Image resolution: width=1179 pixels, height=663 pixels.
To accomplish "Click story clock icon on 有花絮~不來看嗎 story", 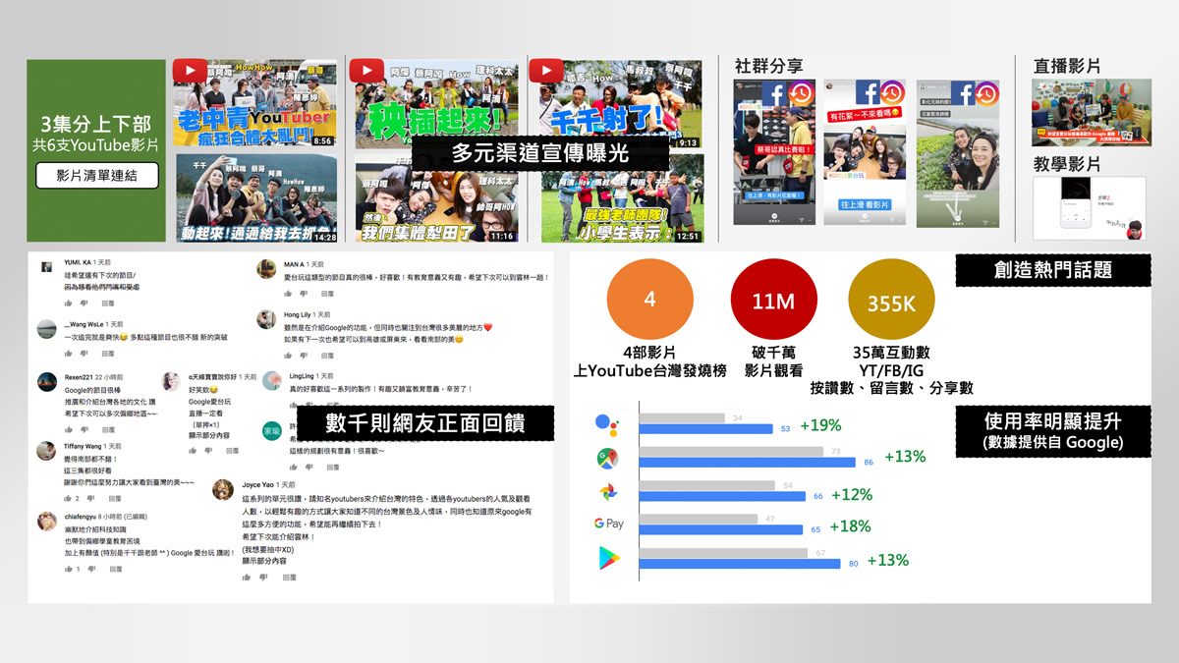I will click(x=891, y=92).
